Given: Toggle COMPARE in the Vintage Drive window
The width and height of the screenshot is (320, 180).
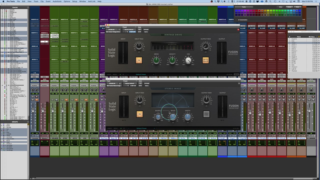Looking at the screenshot, I should click(x=132, y=32).
